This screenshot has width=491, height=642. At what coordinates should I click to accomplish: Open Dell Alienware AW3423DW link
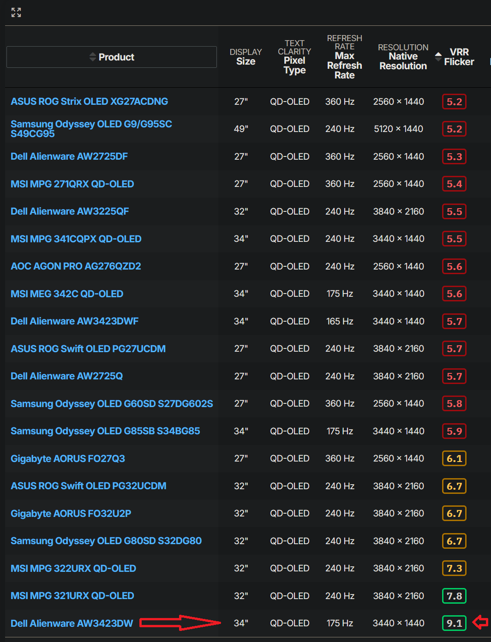pos(72,623)
